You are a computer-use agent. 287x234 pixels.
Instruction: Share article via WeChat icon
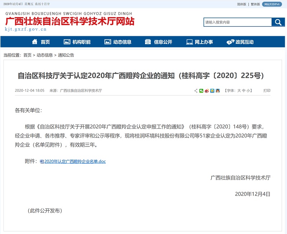click(x=201, y=91)
